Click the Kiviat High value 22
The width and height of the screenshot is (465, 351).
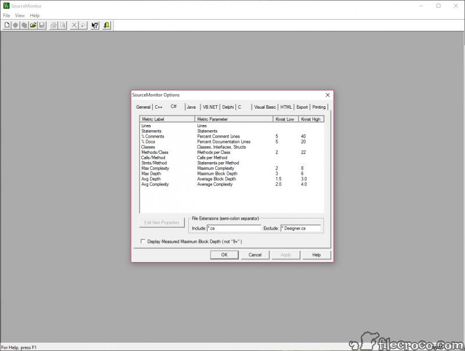[x=303, y=152]
